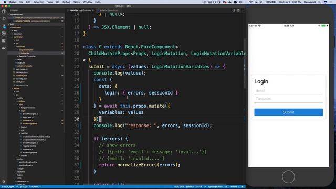Open the File menu

(20, 2)
